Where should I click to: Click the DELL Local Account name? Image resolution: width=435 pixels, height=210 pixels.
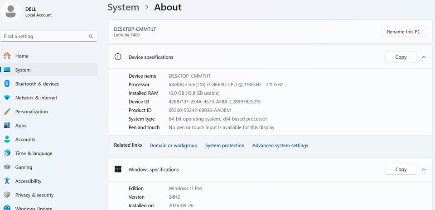tap(38, 12)
